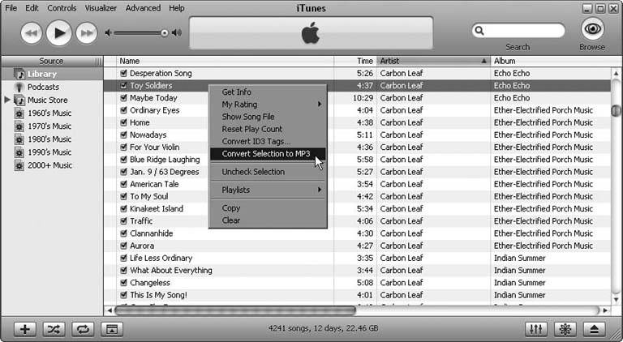Uncheck the Blue Ridge Laughing checkbox
Viewport: 623px width, 342px height.
[x=123, y=160]
